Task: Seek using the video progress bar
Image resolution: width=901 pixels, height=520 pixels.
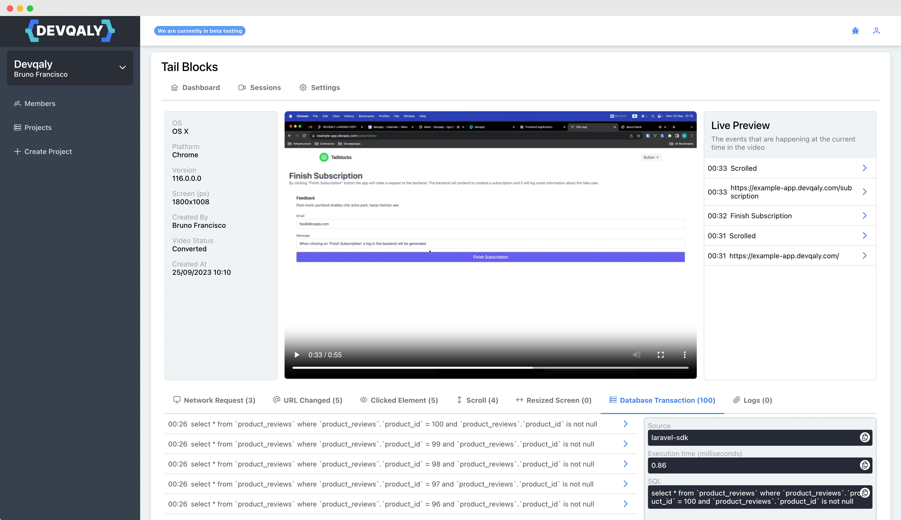Action: [490, 367]
